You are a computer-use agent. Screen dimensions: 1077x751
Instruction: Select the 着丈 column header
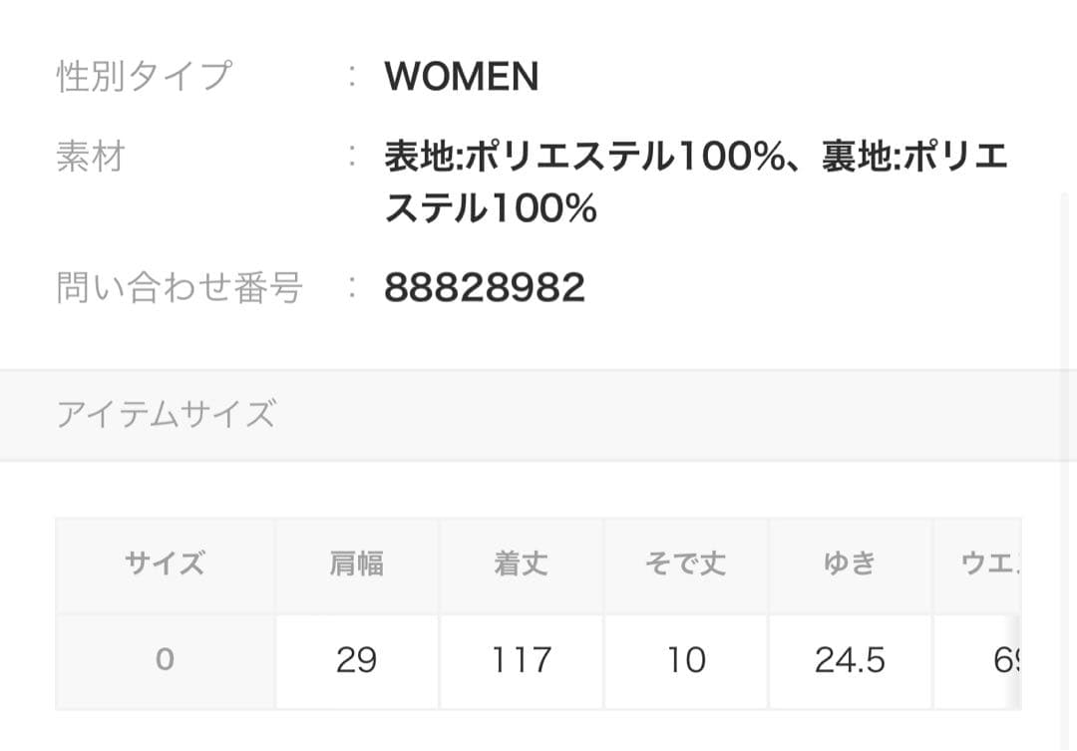[521, 564]
